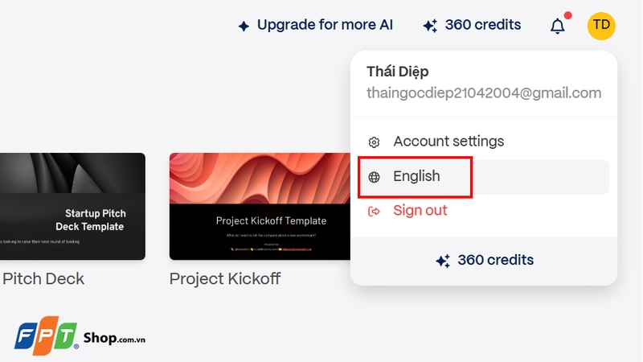Click the Account settings gear icon

(374, 142)
